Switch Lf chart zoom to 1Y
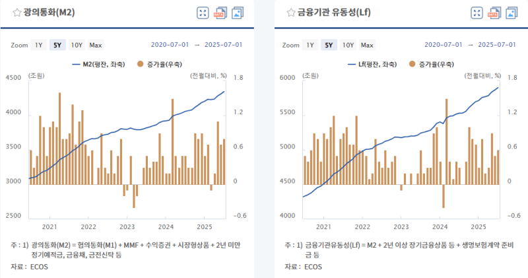The width and height of the screenshot is (528, 278). (x=311, y=45)
